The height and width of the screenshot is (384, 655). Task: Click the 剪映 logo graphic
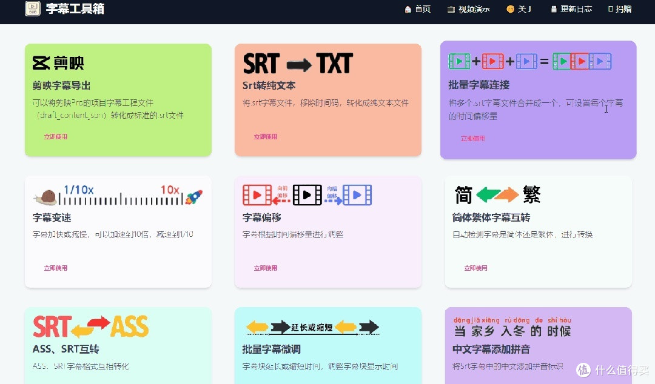(x=58, y=63)
